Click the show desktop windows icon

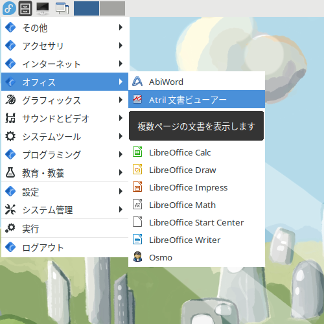(62, 8)
